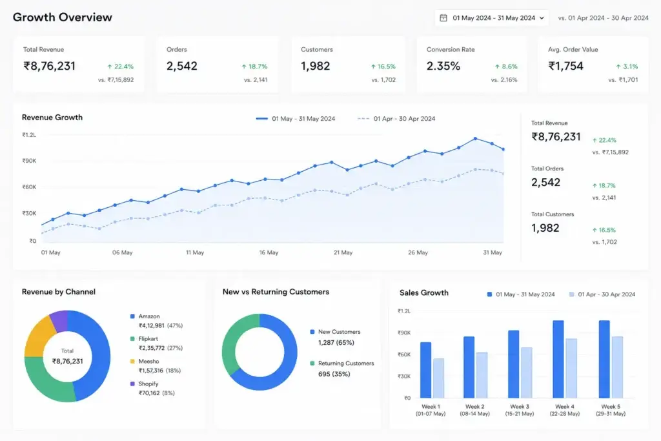The width and height of the screenshot is (661, 441).
Task: Click Total Customers 1,982 in side panel
Action: pos(545,228)
